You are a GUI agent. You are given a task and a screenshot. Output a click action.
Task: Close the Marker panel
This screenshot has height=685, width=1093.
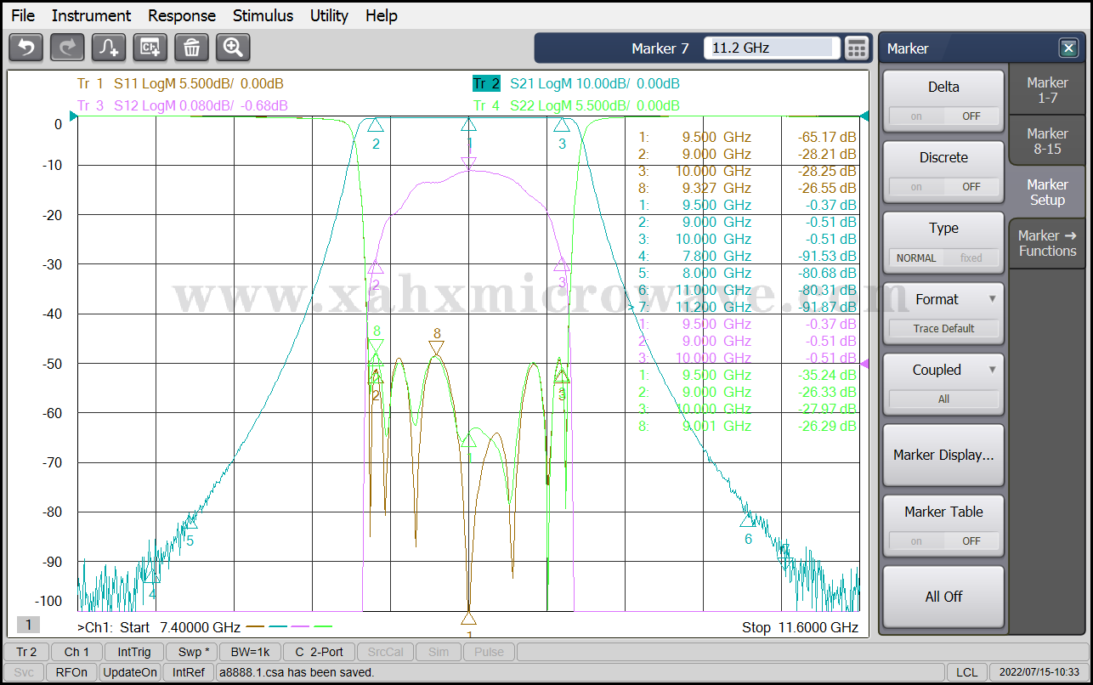click(1068, 48)
